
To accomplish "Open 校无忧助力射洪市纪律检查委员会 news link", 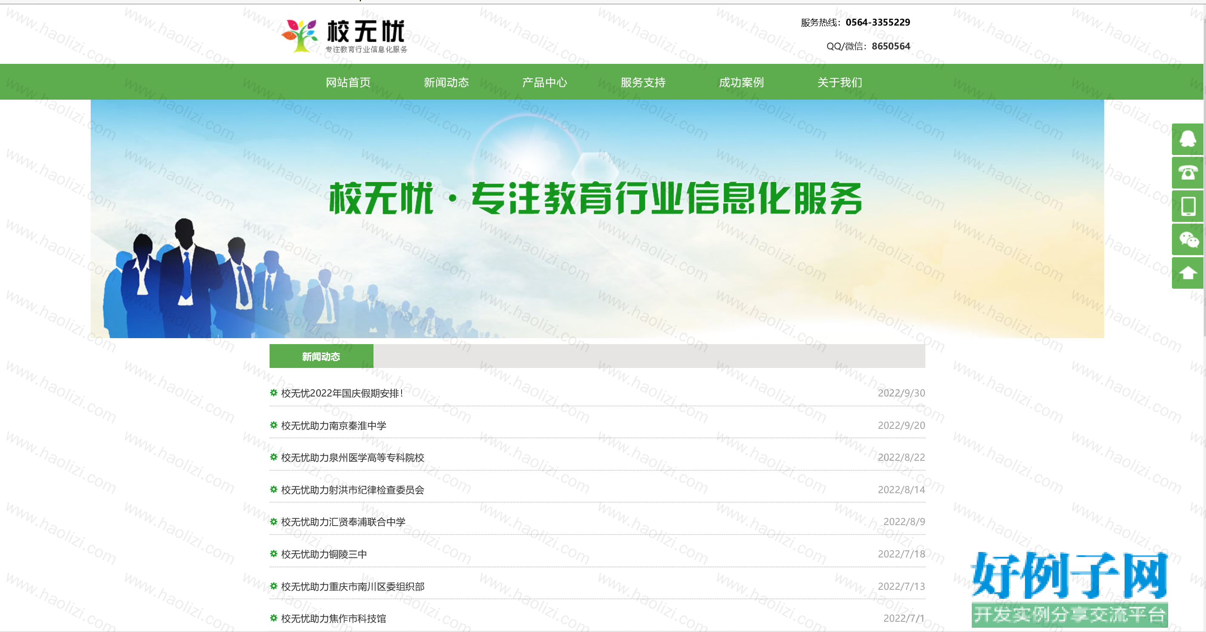I will [x=353, y=490].
